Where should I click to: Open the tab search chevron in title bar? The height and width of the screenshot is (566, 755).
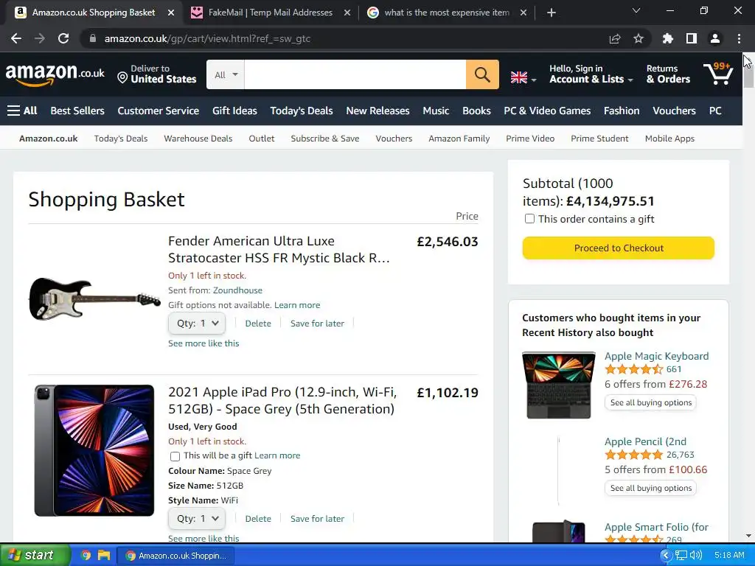[x=636, y=10]
